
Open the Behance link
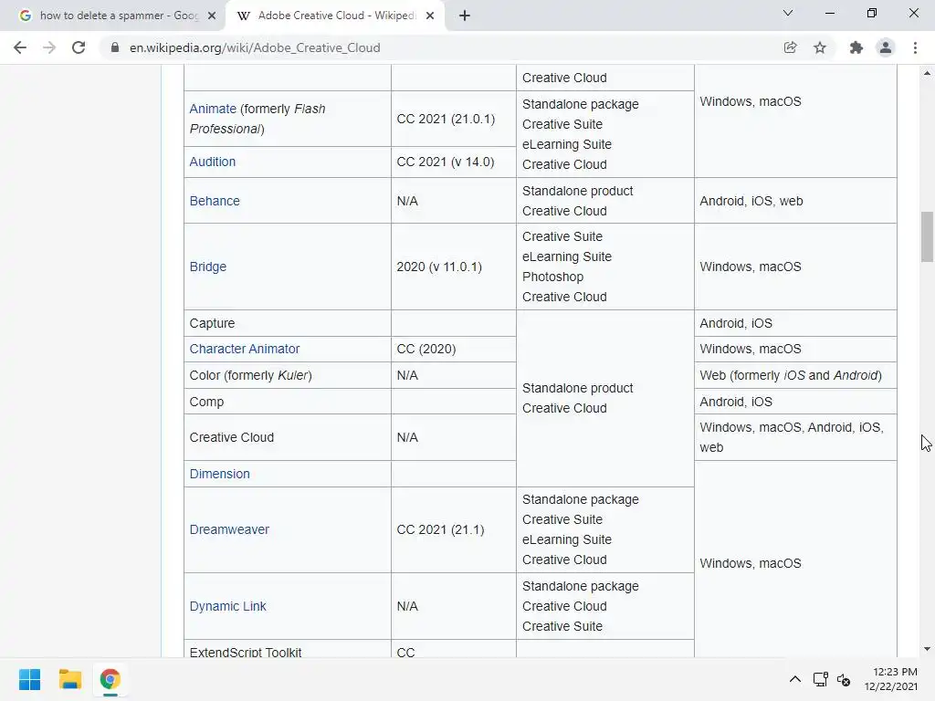tap(215, 201)
